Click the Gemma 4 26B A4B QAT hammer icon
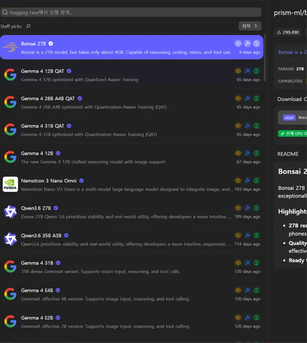Image resolution: width=307 pixels, height=343 pixels. tap(247, 99)
